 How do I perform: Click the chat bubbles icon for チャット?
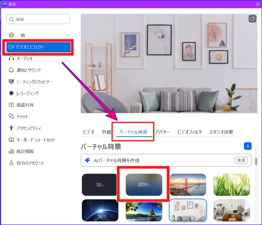coord(11,116)
